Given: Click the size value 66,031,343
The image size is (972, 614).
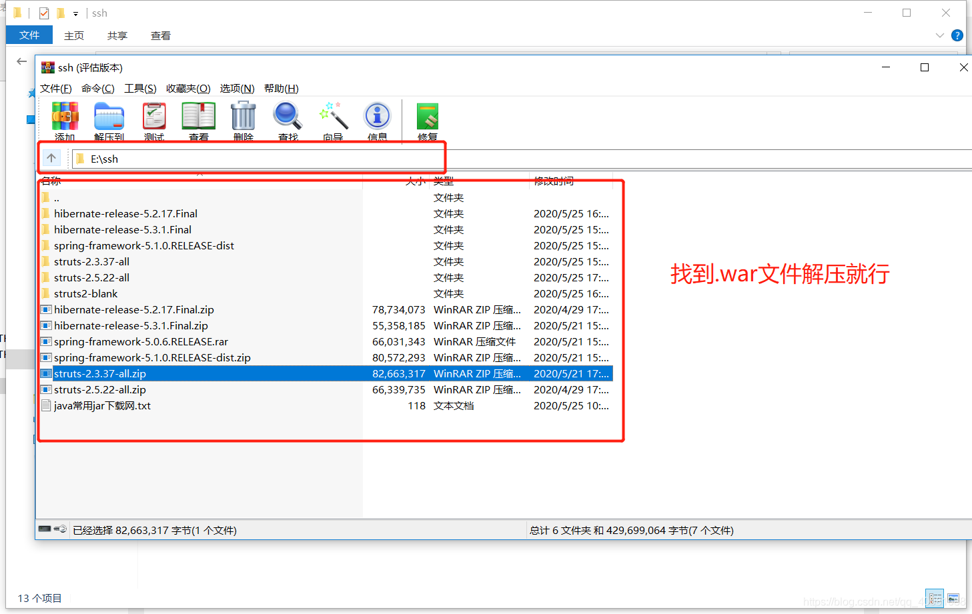Looking at the screenshot, I should (x=399, y=342).
